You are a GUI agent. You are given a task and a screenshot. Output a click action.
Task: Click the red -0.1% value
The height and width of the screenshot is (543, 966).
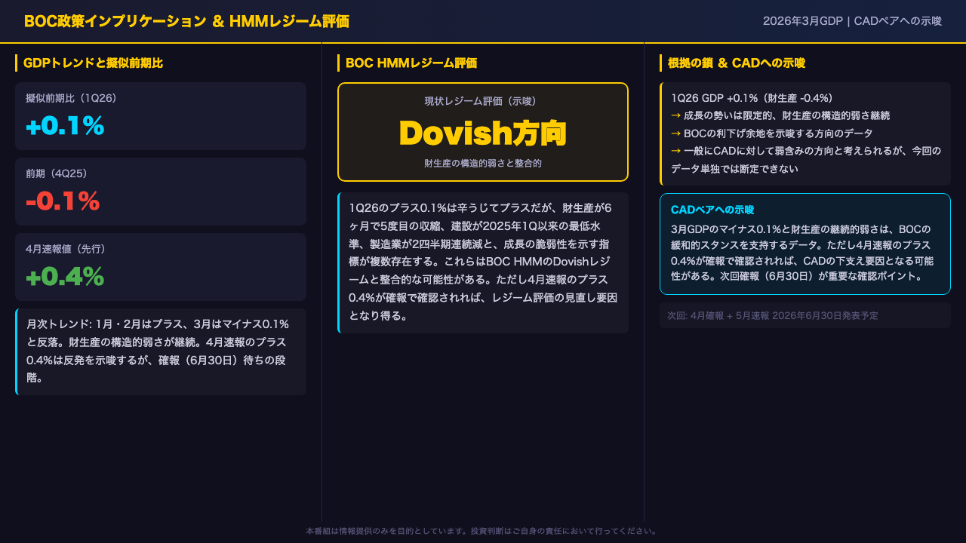pos(63,201)
